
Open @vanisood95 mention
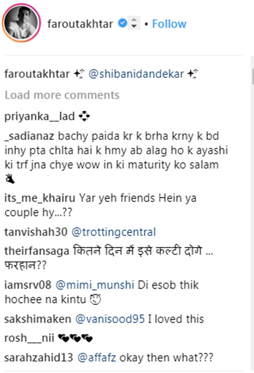pyautogui.click(x=111, y=319)
